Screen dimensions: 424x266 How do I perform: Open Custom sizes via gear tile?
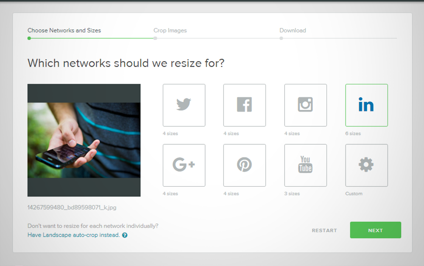pos(366,165)
